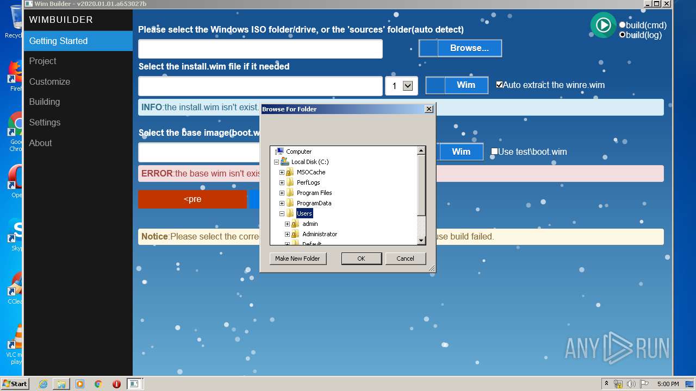
Task: Expand the Administrator user folder
Action: pos(287,234)
